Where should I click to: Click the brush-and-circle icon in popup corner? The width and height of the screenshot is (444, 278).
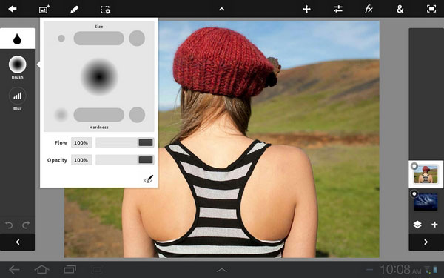(149, 179)
